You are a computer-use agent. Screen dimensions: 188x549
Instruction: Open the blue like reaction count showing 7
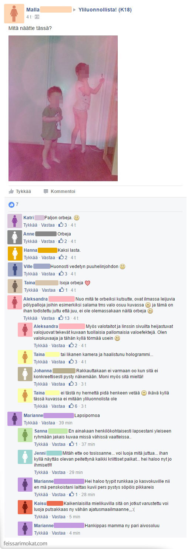pyautogui.click(x=13, y=204)
